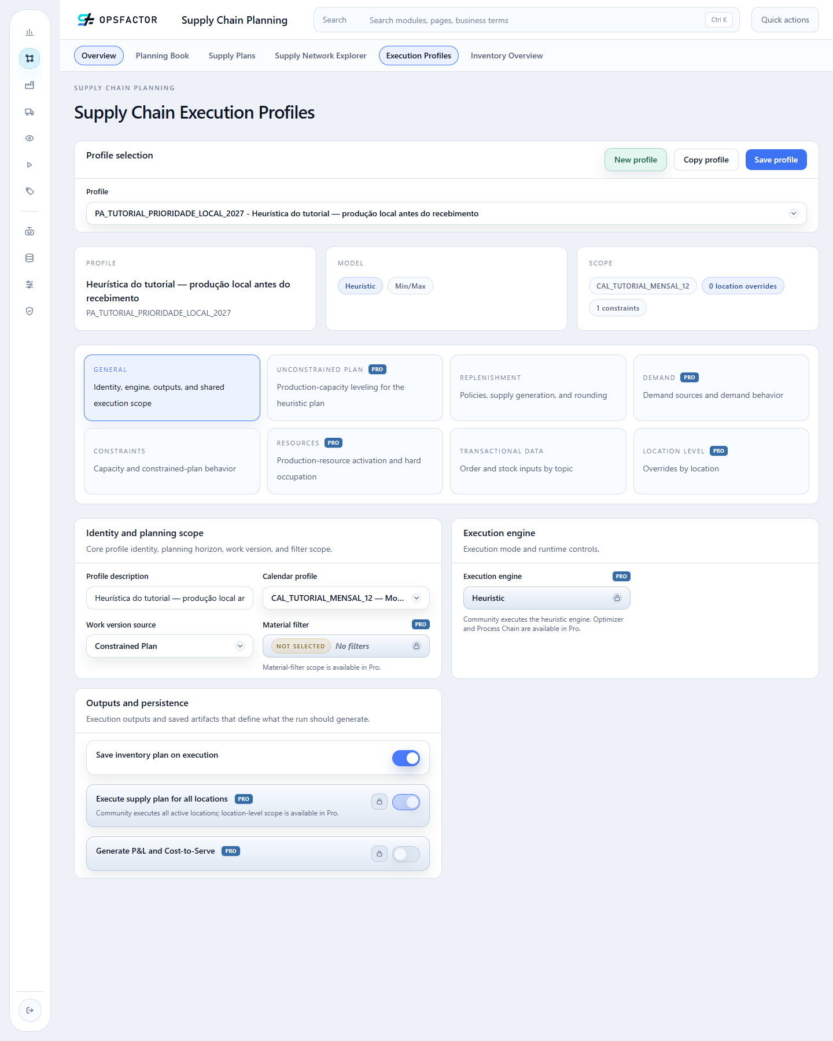Switch to the Planning Book tab
Viewport: 833px width, 1041px height.
point(163,56)
